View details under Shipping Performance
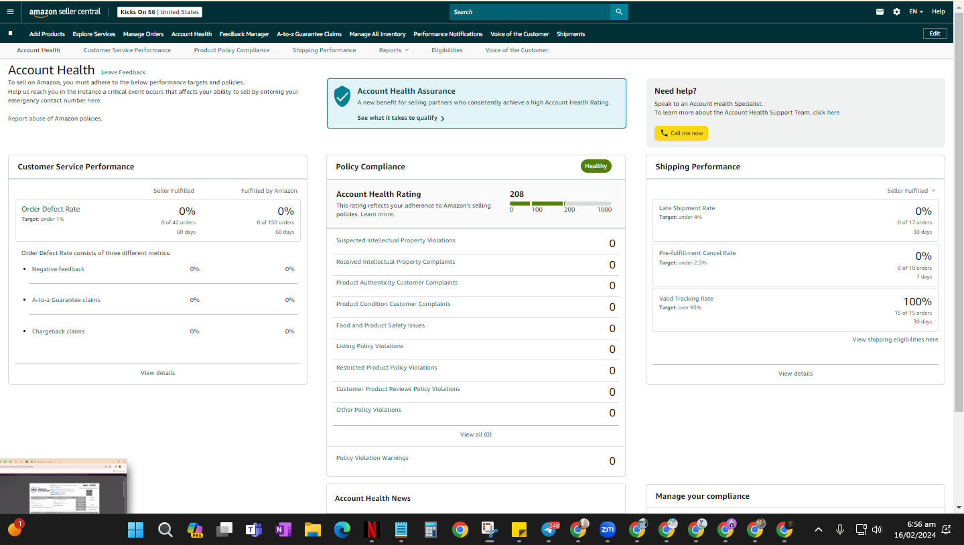 point(795,374)
